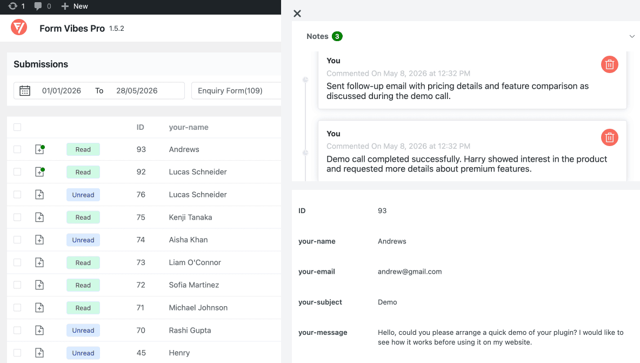This screenshot has height=363, width=640.
Task: Select the name Aisha Khan
Action: click(x=188, y=240)
